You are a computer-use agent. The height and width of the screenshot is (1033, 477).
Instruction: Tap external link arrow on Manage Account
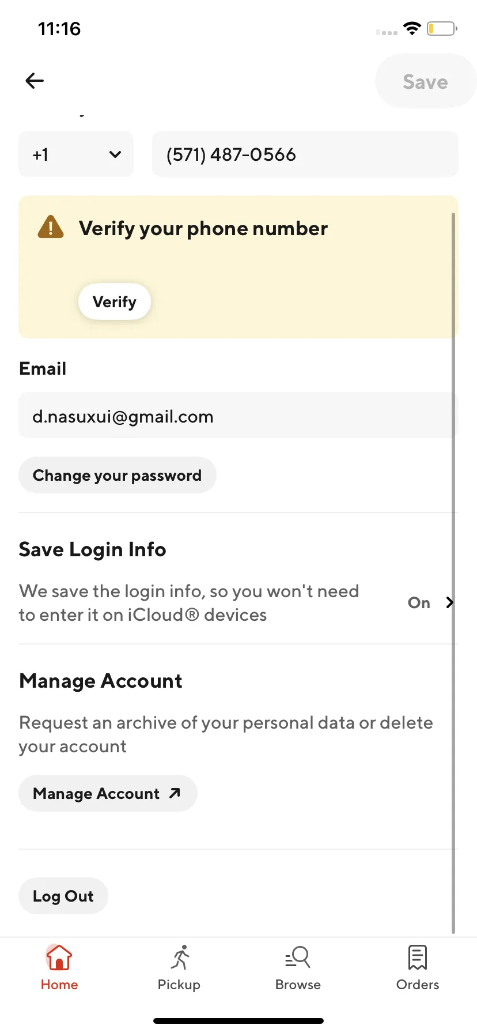coord(175,793)
